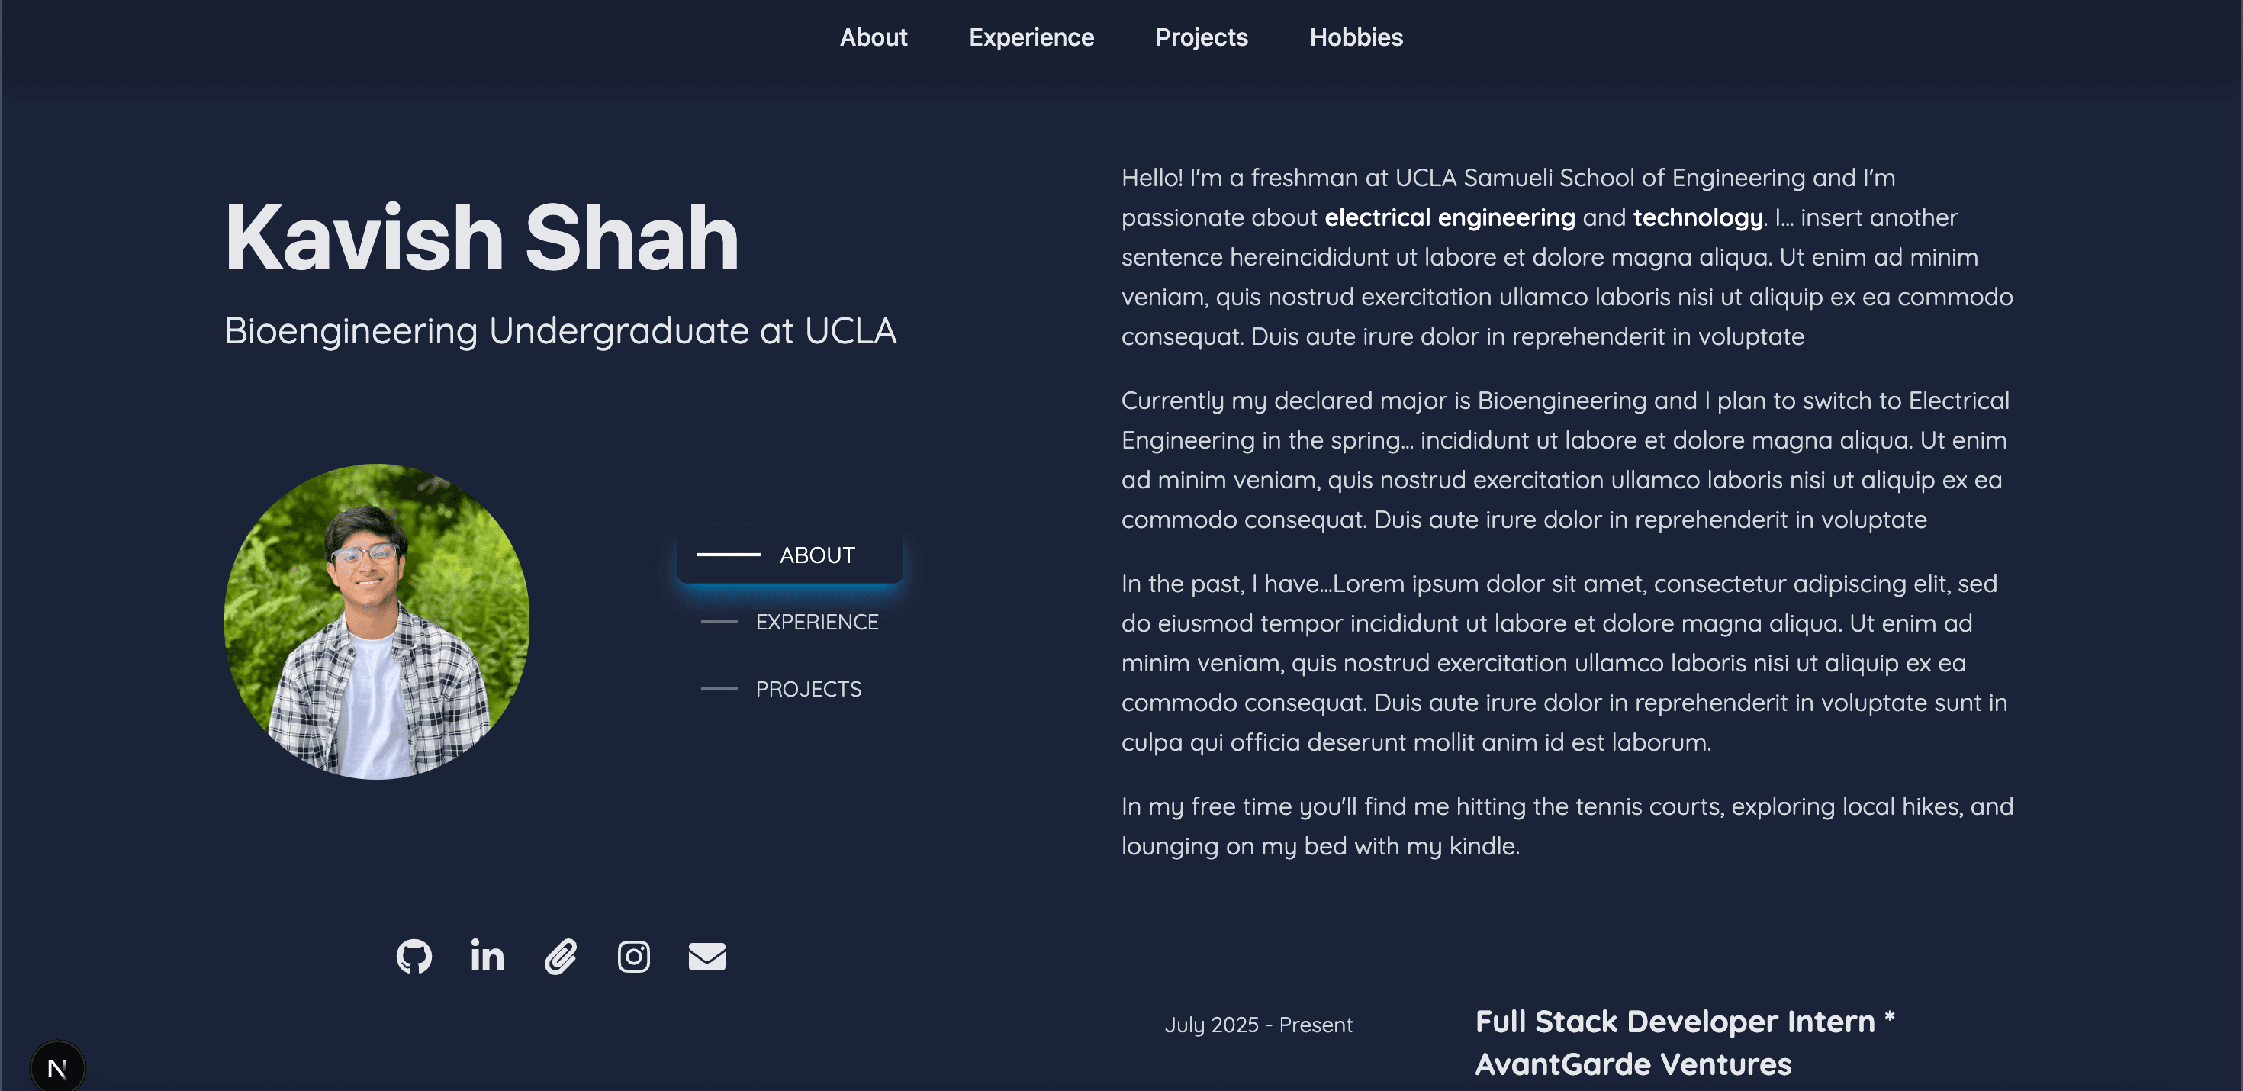Jump to PROJECTS in the sidebar section list

[x=808, y=689]
